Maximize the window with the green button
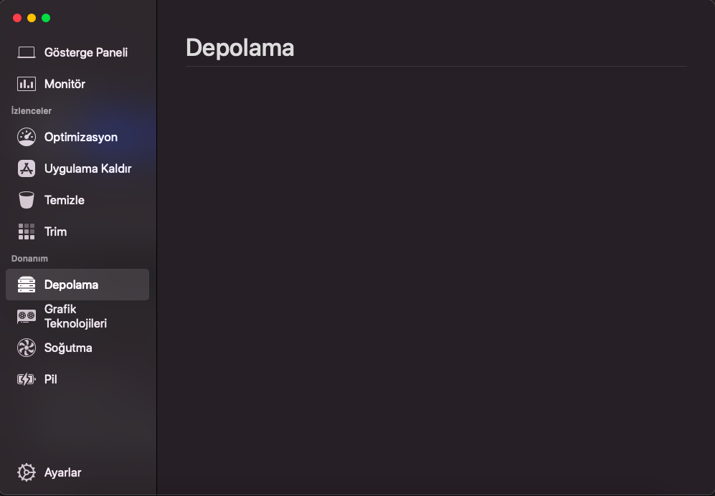Viewport: 715px width, 496px height. pyautogui.click(x=46, y=18)
